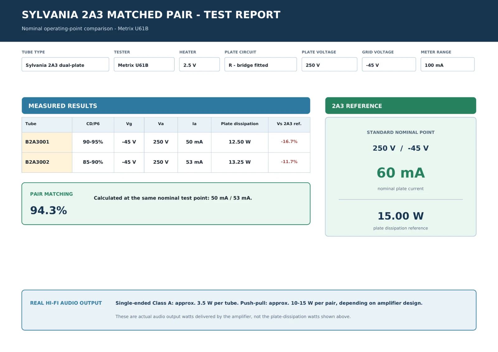Click the 15.00 W reference value
The height and width of the screenshot is (352, 498).
click(x=401, y=216)
